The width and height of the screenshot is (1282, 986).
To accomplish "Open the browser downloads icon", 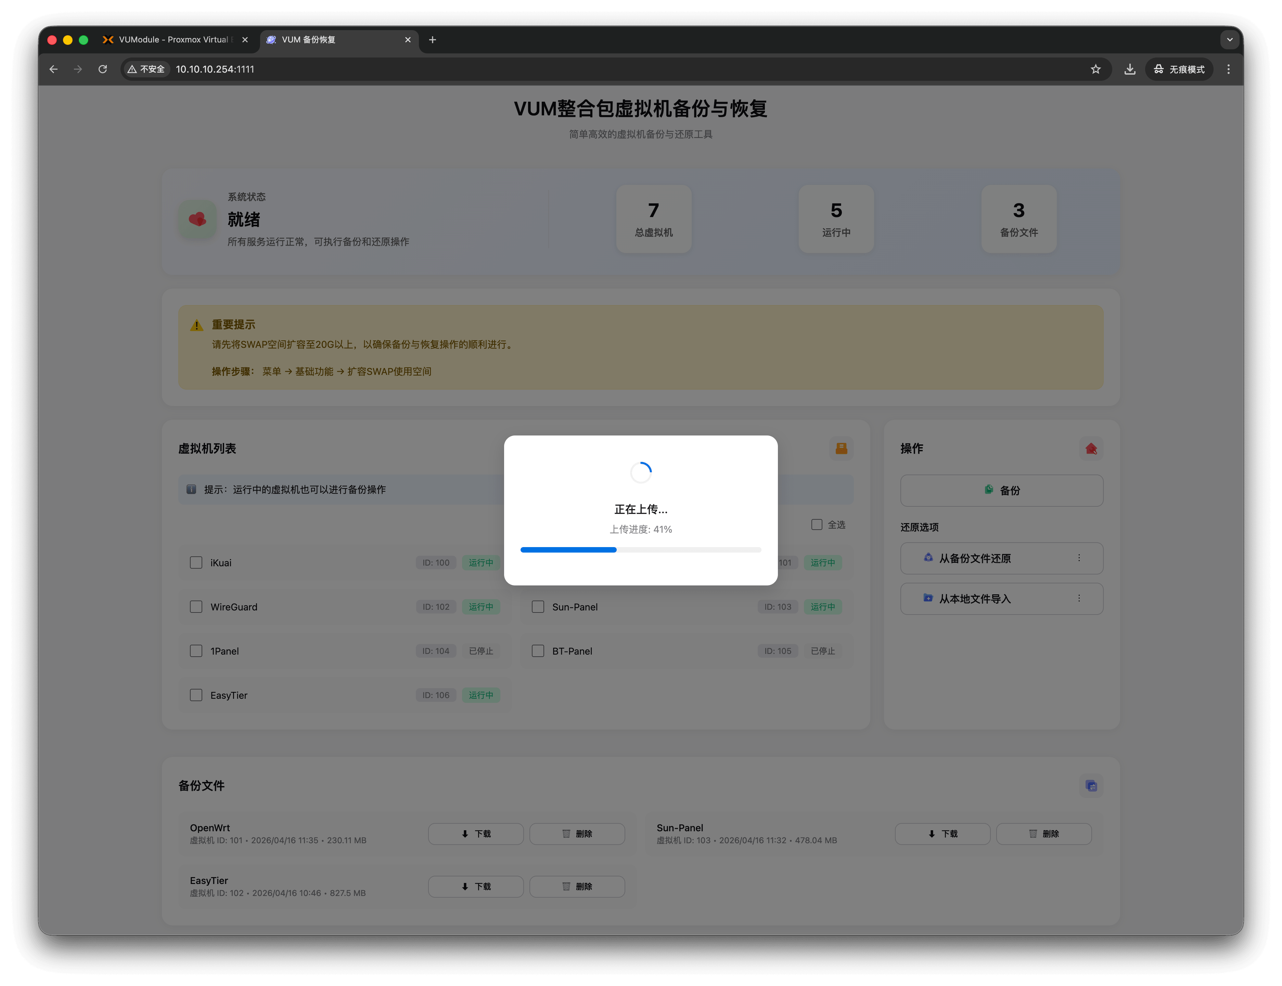I will [x=1129, y=69].
